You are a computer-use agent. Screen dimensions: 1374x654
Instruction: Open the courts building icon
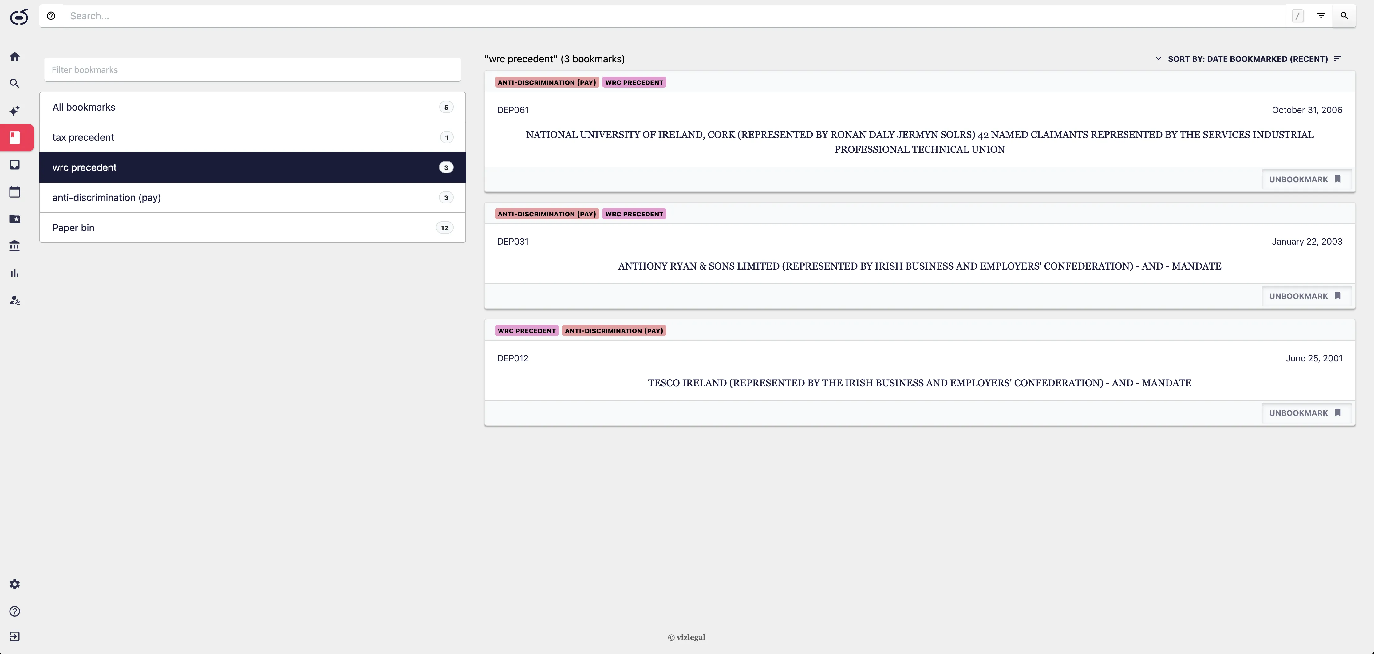15,246
